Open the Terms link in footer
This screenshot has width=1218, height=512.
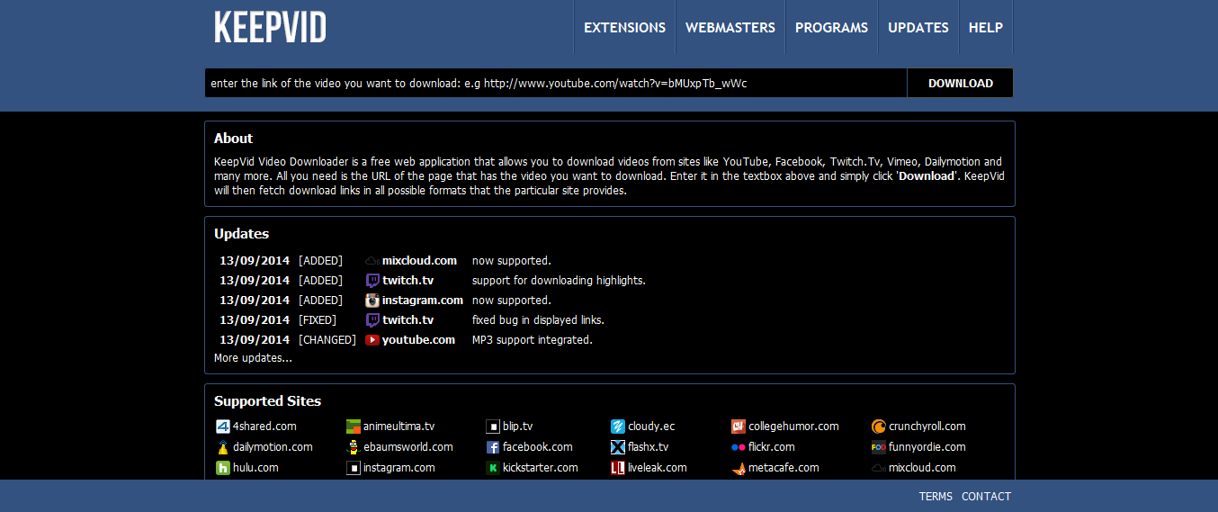tap(936, 497)
